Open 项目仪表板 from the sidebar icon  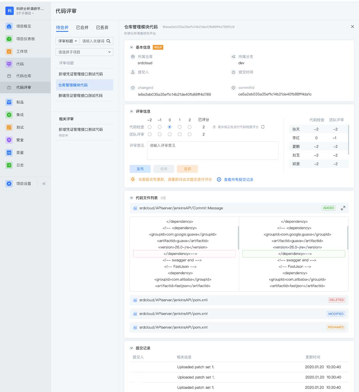[9, 39]
